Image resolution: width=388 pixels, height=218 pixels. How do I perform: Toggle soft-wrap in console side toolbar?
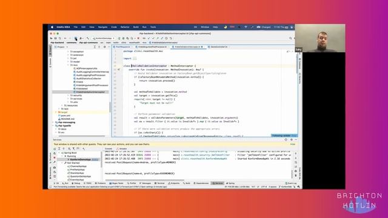pyautogui.click(x=296, y=162)
